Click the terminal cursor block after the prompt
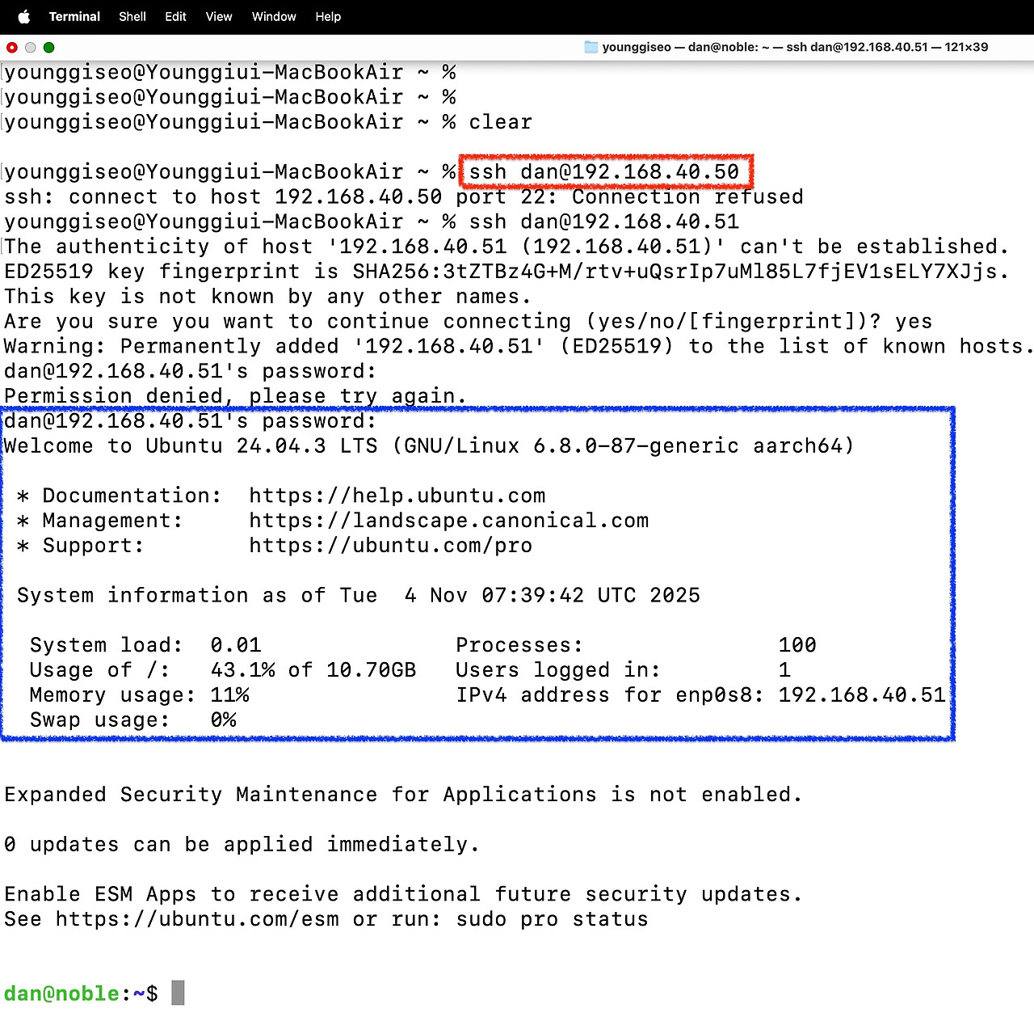 coord(178,993)
